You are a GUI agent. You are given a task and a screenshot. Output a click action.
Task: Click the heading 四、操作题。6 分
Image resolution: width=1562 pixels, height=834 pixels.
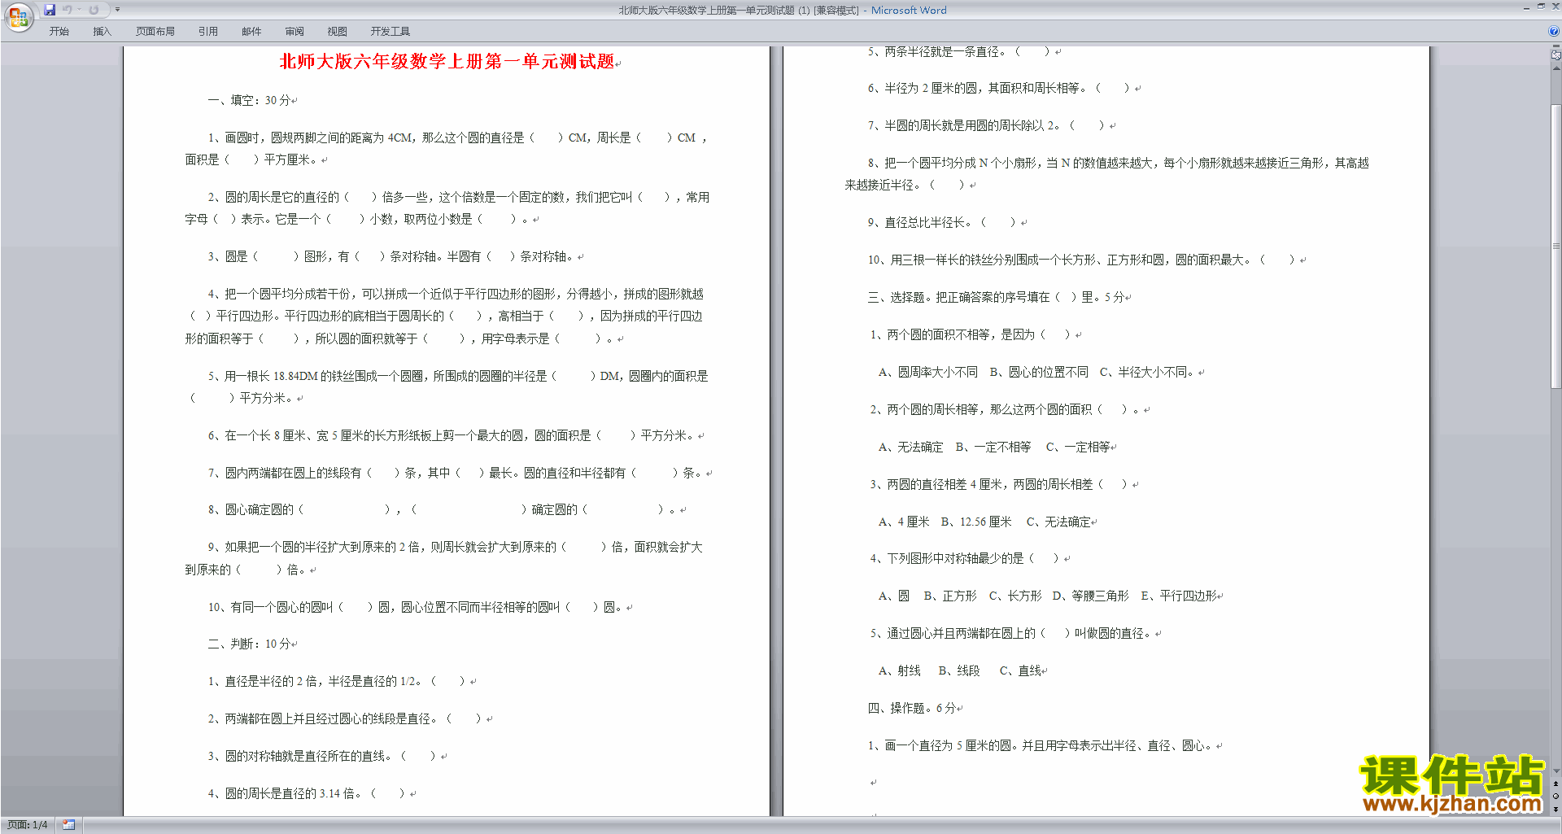913,709
